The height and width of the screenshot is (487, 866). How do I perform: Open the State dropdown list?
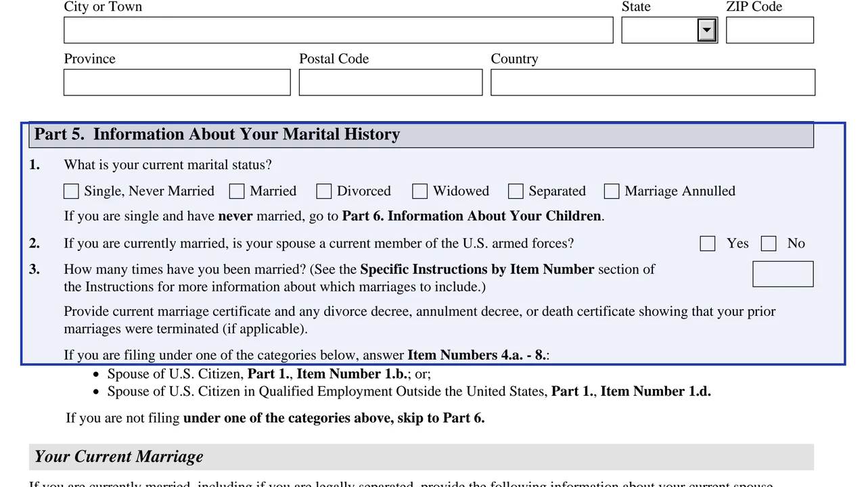click(706, 30)
